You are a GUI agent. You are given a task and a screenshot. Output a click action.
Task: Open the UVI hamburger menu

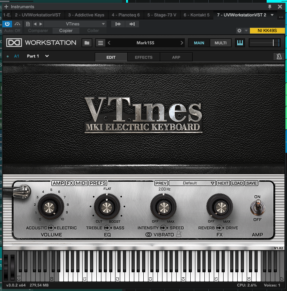[101, 43]
